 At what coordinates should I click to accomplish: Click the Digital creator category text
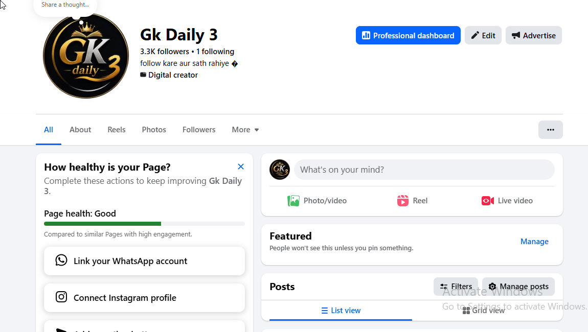pyautogui.click(x=173, y=75)
